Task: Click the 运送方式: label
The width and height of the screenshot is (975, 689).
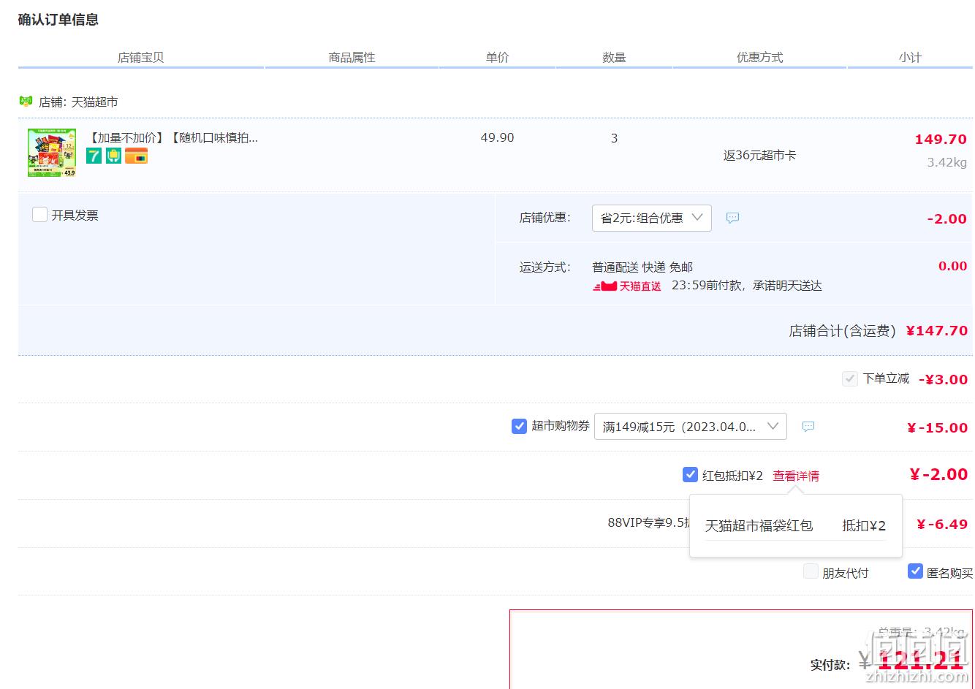Action: click(x=545, y=267)
